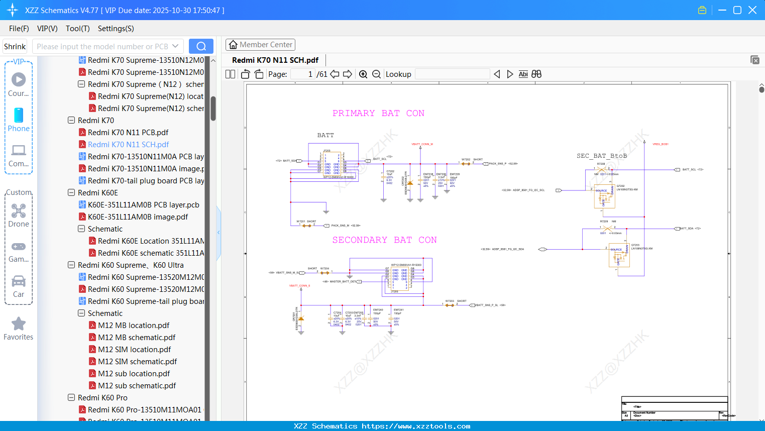The height and width of the screenshot is (431, 765).
Task: Open the Settings(S) menu
Action: point(116,29)
